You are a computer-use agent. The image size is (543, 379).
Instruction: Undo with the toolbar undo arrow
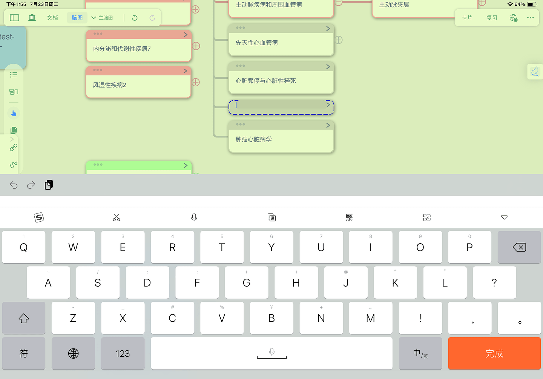(x=135, y=18)
